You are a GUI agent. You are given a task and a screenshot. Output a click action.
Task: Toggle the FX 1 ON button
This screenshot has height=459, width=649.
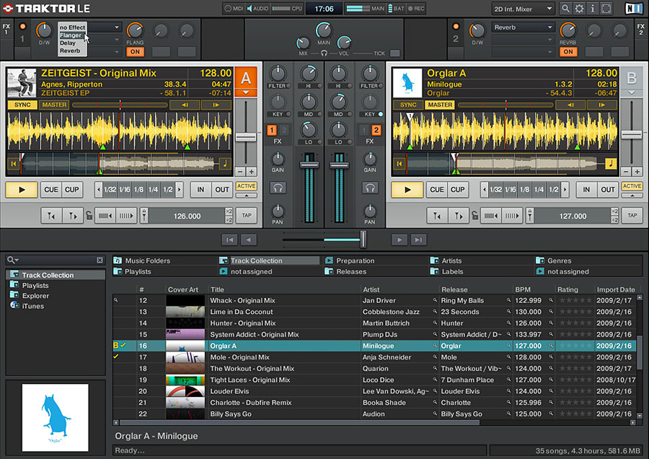pos(136,52)
